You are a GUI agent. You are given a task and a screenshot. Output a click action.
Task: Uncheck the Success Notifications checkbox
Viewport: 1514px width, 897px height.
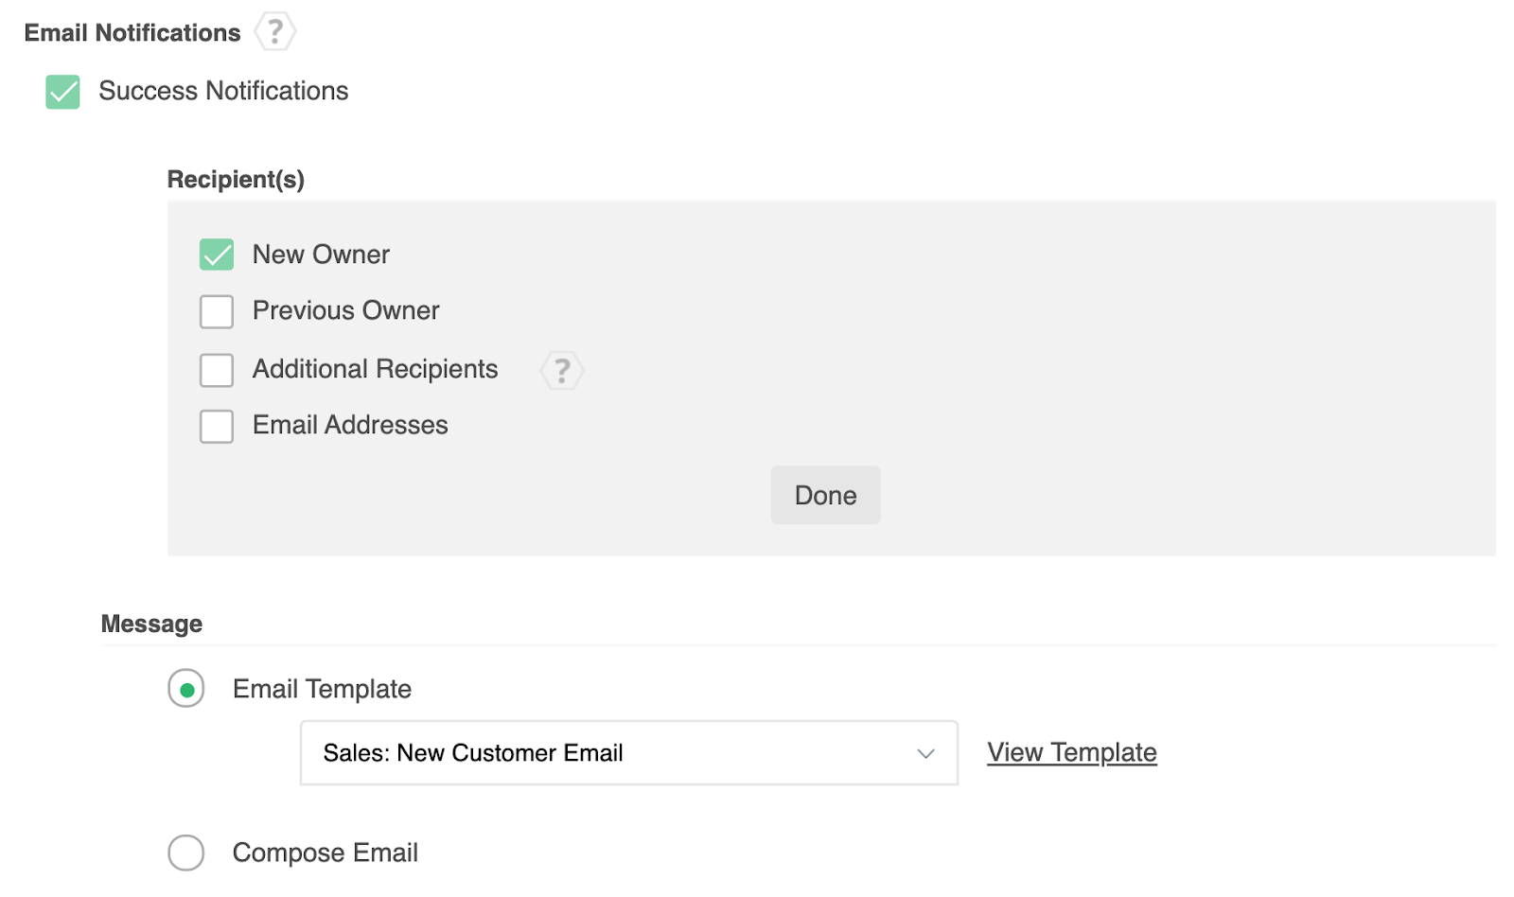pos(63,92)
